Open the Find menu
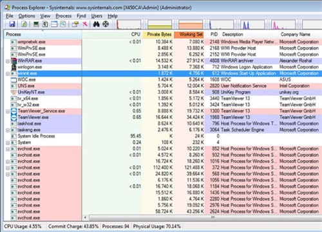The image size is (322, 232). pos(81,16)
